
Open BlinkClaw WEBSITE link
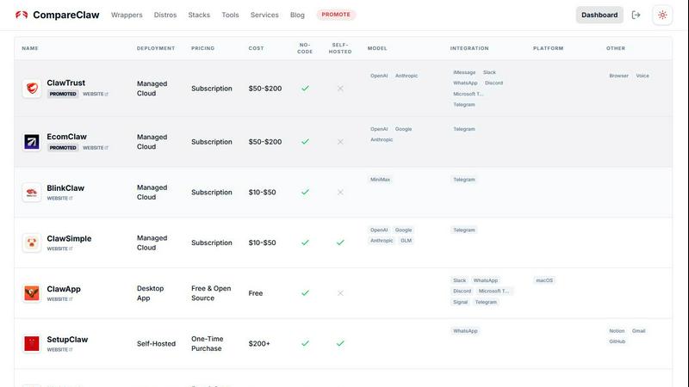tap(59, 199)
